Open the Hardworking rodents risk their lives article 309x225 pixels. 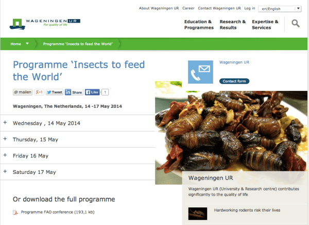[x=247, y=210]
